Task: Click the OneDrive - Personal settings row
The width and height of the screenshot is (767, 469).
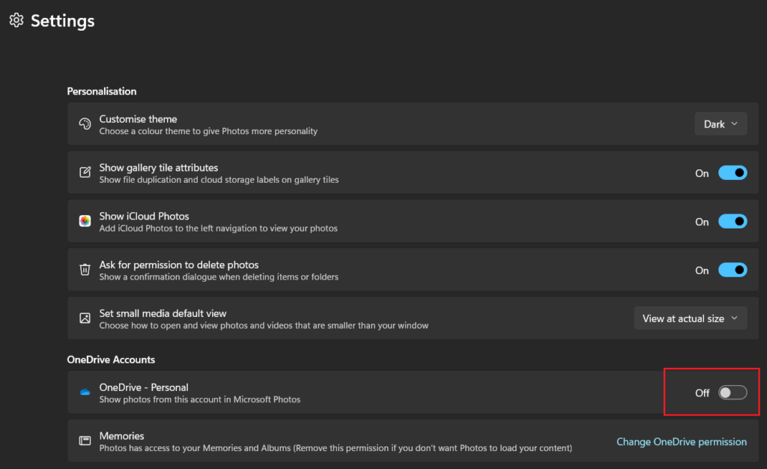Action: click(375, 392)
